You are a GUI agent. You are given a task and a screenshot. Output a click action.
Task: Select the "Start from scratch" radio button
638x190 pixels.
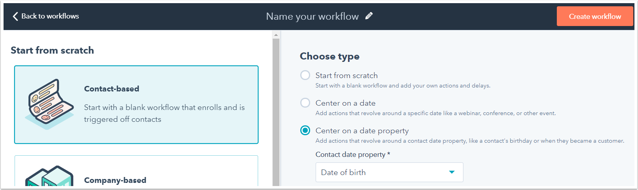305,75
